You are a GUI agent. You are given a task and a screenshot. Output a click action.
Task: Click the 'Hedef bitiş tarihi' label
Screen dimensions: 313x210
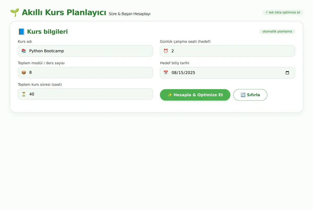[x=174, y=63]
